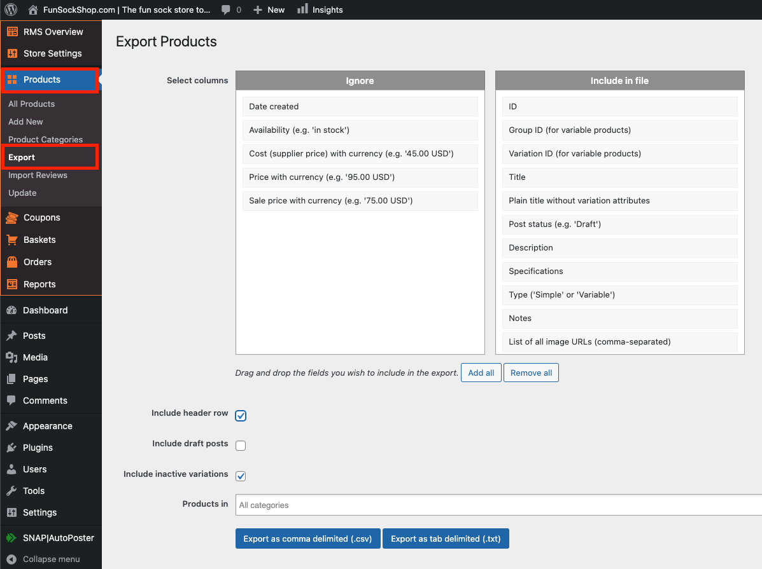Select the Notes field
Screen dimensions: 762x569
pyautogui.click(x=619, y=319)
